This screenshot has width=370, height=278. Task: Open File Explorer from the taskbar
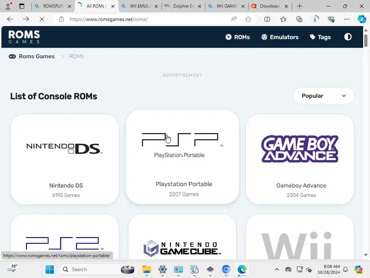click(x=147, y=269)
